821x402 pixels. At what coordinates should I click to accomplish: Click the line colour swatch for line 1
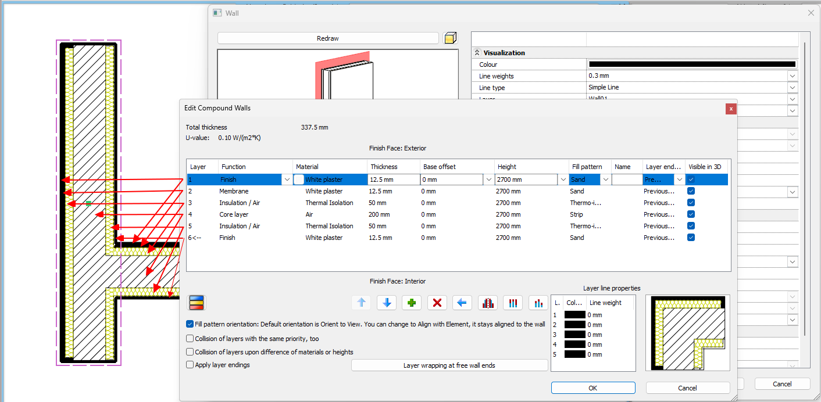575,315
